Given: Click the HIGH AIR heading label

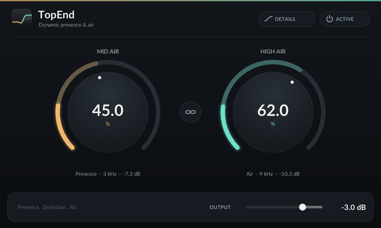Looking at the screenshot, I should [x=273, y=51].
